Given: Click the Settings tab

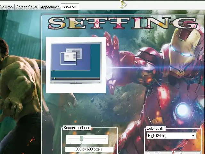Looking at the screenshot, I should click(x=70, y=6).
